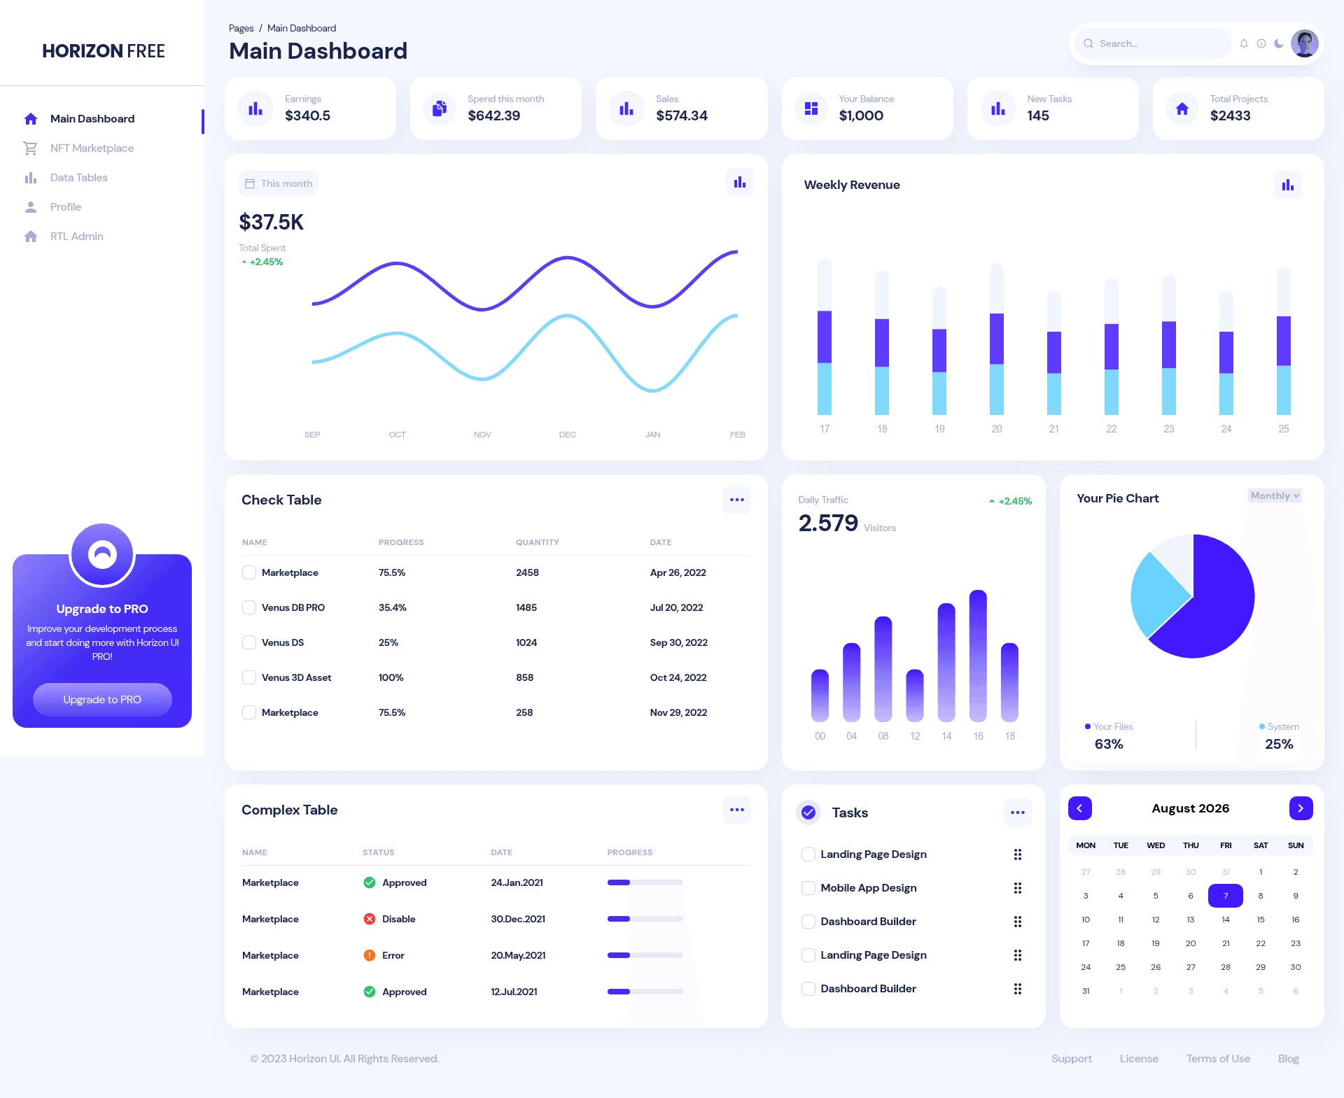This screenshot has height=1098, width=1344.
Task: Grab the drag handle for Mobile App Design
Action: point(1018,888)
